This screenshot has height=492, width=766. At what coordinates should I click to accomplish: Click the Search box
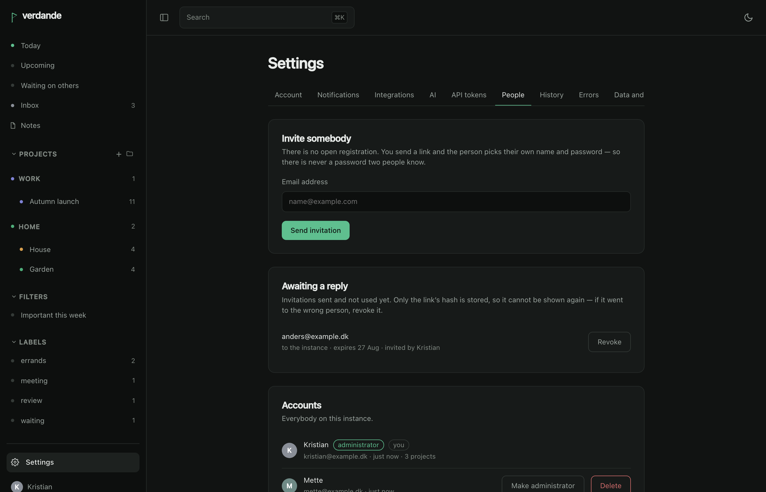[x=267, y=17]
